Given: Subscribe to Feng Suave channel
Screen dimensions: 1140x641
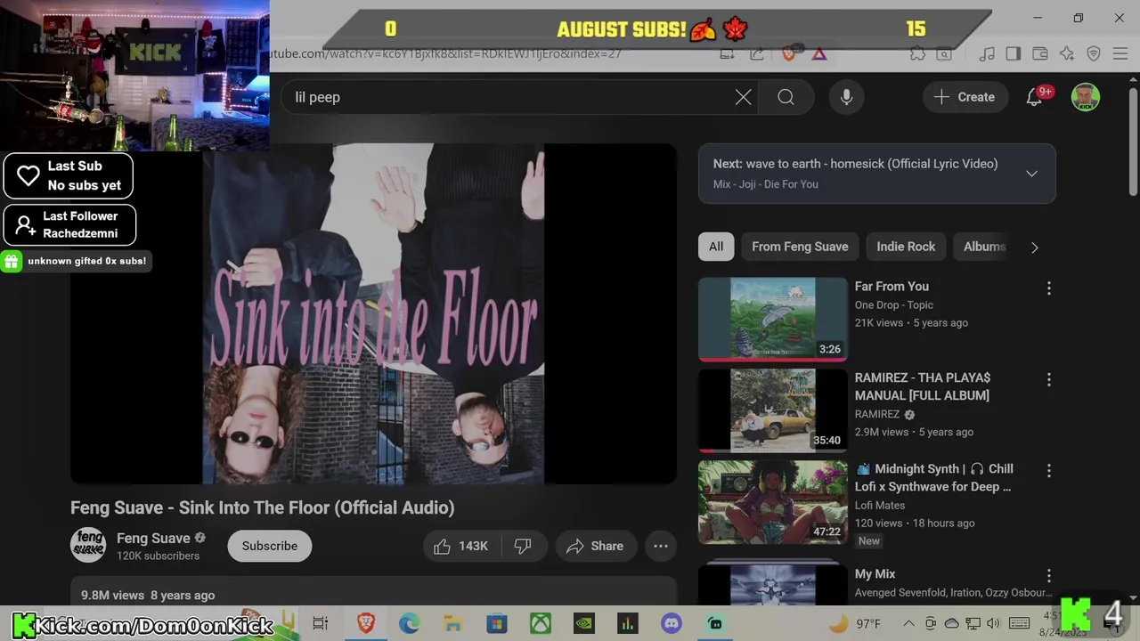Looking at the screenshot, I should click(x=269, y=546).
